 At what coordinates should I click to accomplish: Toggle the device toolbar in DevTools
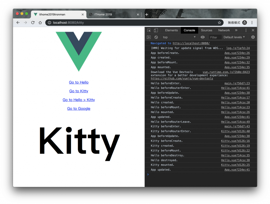[156, 30]
